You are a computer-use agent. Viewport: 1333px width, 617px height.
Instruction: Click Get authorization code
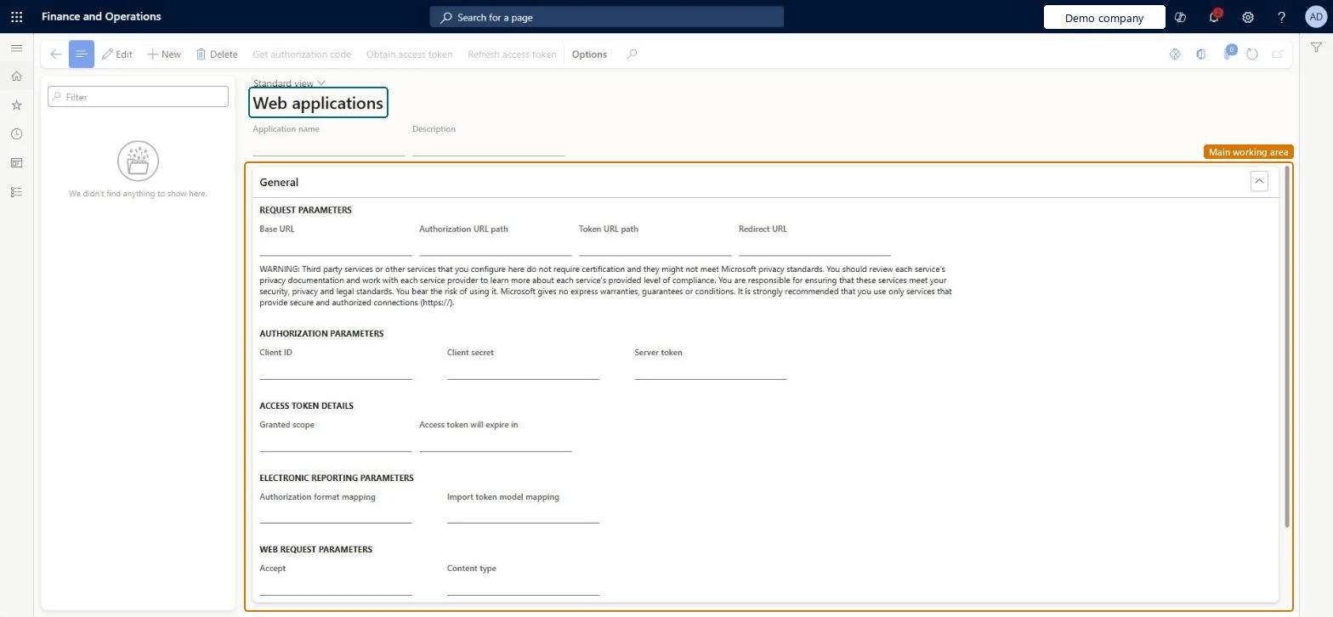pos(302,54)
